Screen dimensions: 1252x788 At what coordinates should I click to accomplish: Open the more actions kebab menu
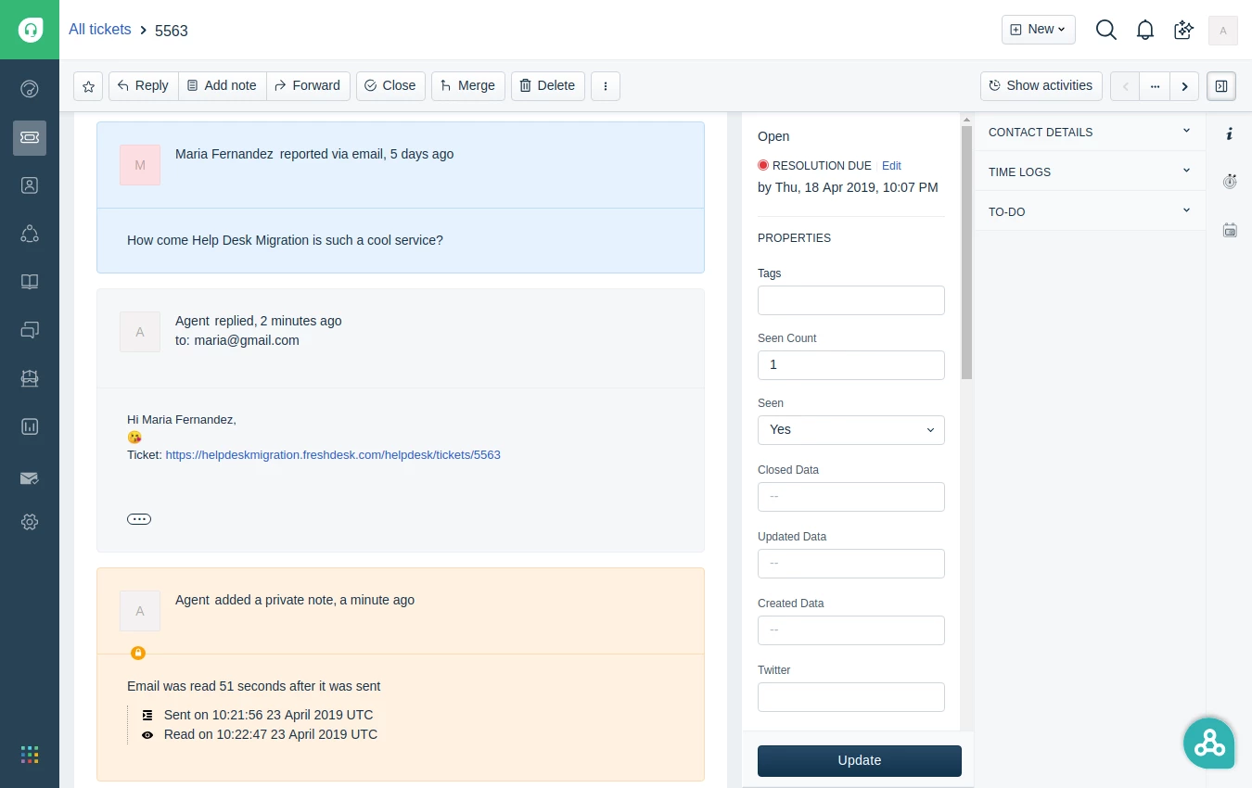(x=606, y=86)
